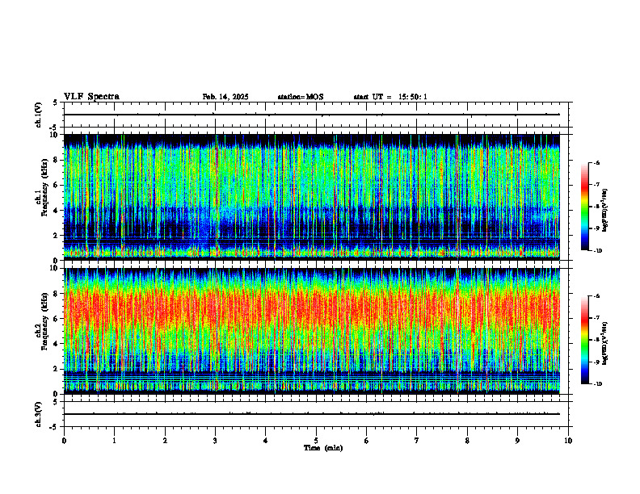Select the ch.2 "Frequency (kHz)" axis label

click(45, 321)
